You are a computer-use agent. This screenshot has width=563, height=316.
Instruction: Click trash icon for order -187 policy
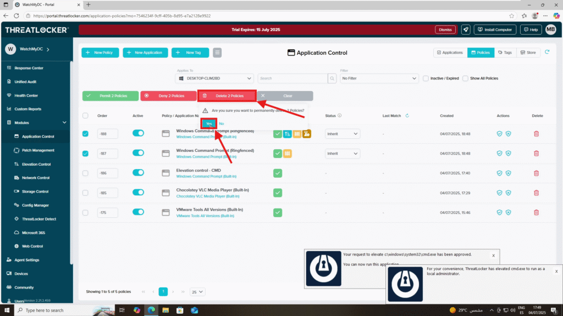(536, 154)
